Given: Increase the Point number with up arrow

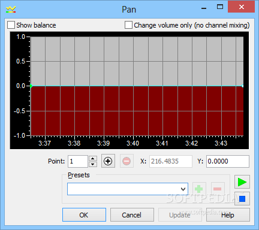Looking at the screenshot, I should click(x=92, y=159).
